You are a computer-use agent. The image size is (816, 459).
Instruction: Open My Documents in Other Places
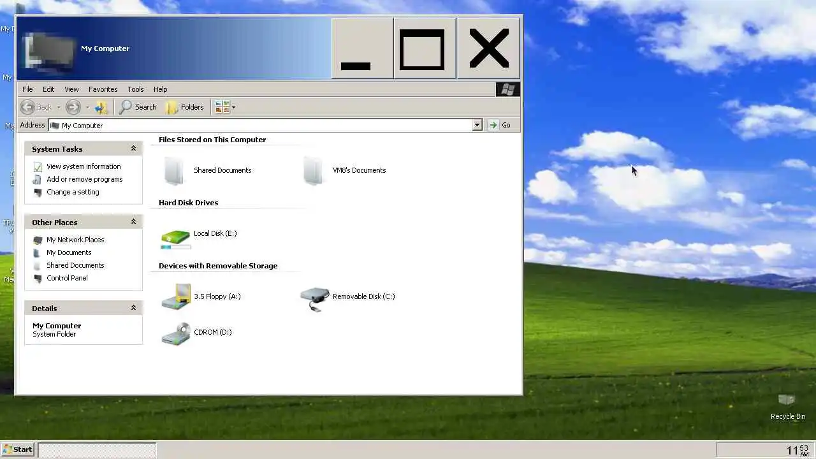click(69, 252)
